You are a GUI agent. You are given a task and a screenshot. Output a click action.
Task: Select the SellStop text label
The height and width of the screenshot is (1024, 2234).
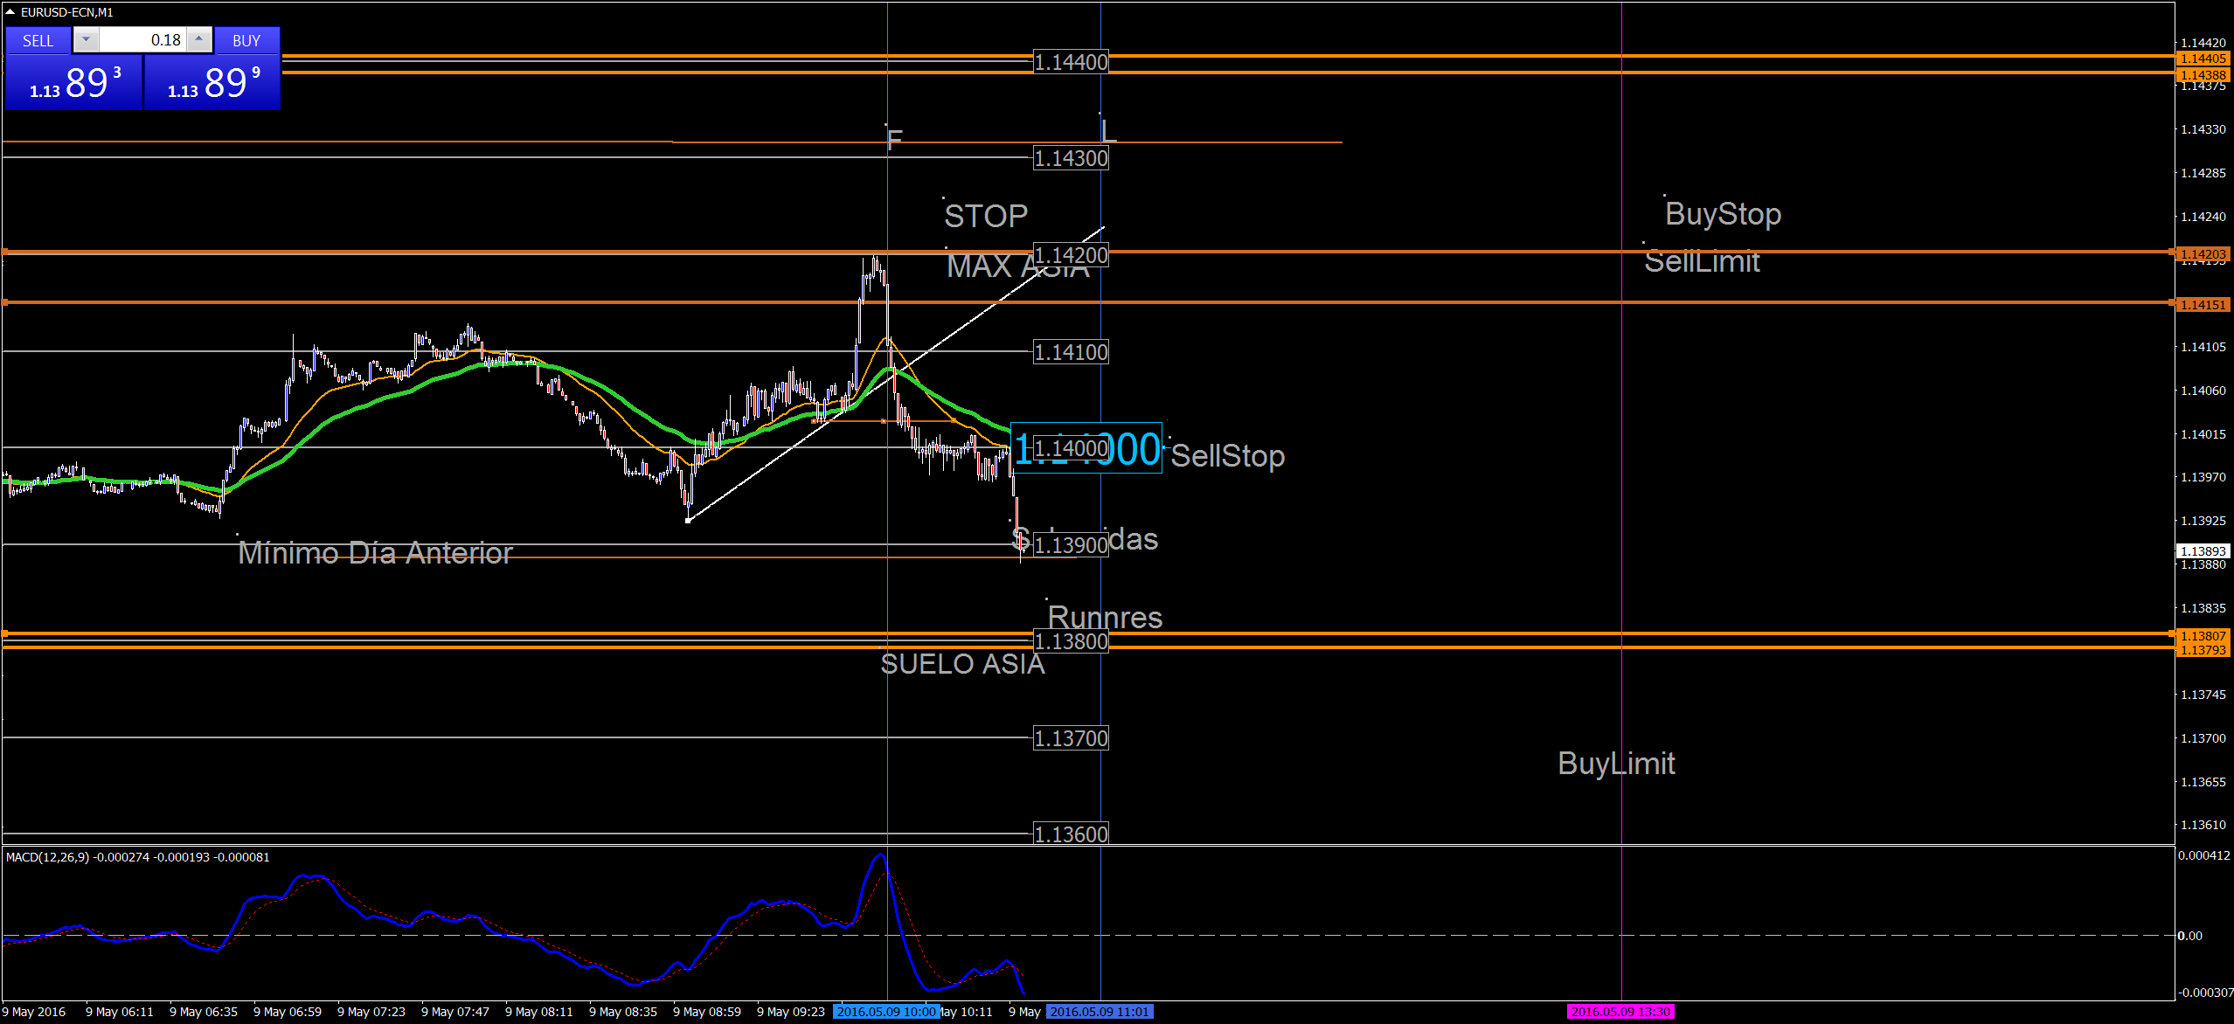(x=1227, y=456)
